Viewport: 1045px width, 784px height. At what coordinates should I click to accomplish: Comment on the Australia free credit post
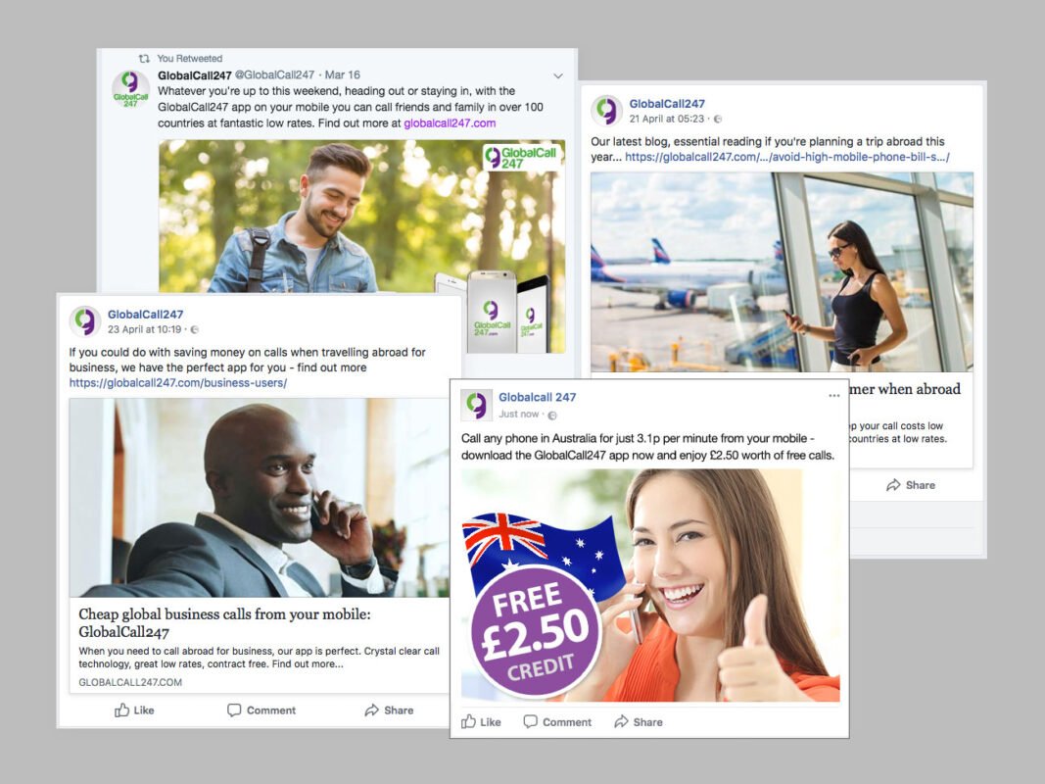click(557, 722)
